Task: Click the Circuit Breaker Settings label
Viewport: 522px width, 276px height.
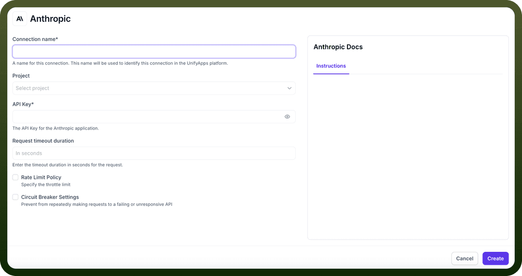Action: point(50,197)
